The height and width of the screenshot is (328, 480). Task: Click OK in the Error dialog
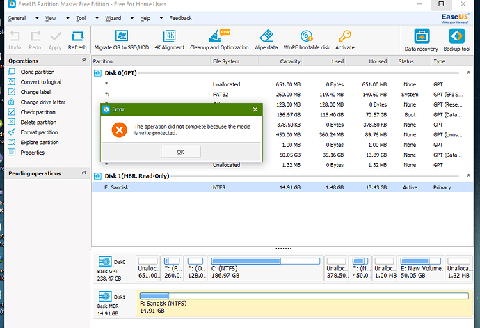coord(181,152)
